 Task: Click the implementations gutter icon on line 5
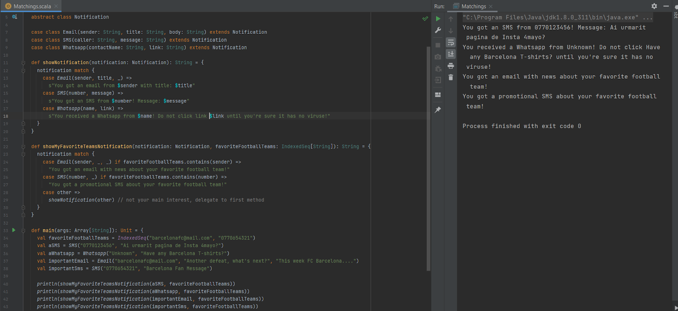(14, 17)
